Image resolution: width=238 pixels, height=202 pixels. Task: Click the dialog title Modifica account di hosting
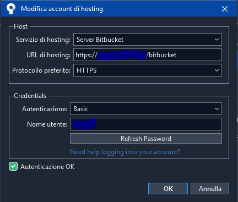[x=62, y=9]
